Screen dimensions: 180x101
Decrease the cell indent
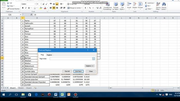(x=61, y=8)
